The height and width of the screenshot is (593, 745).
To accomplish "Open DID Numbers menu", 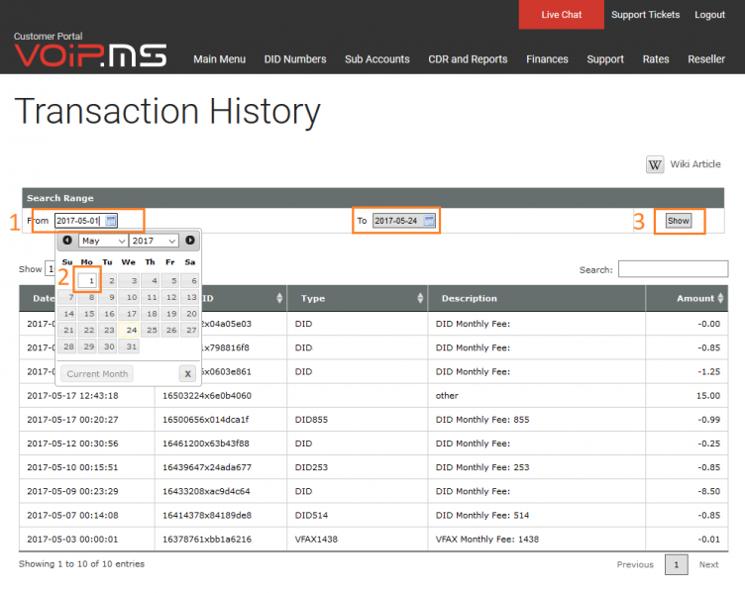I will click(295, 59).
